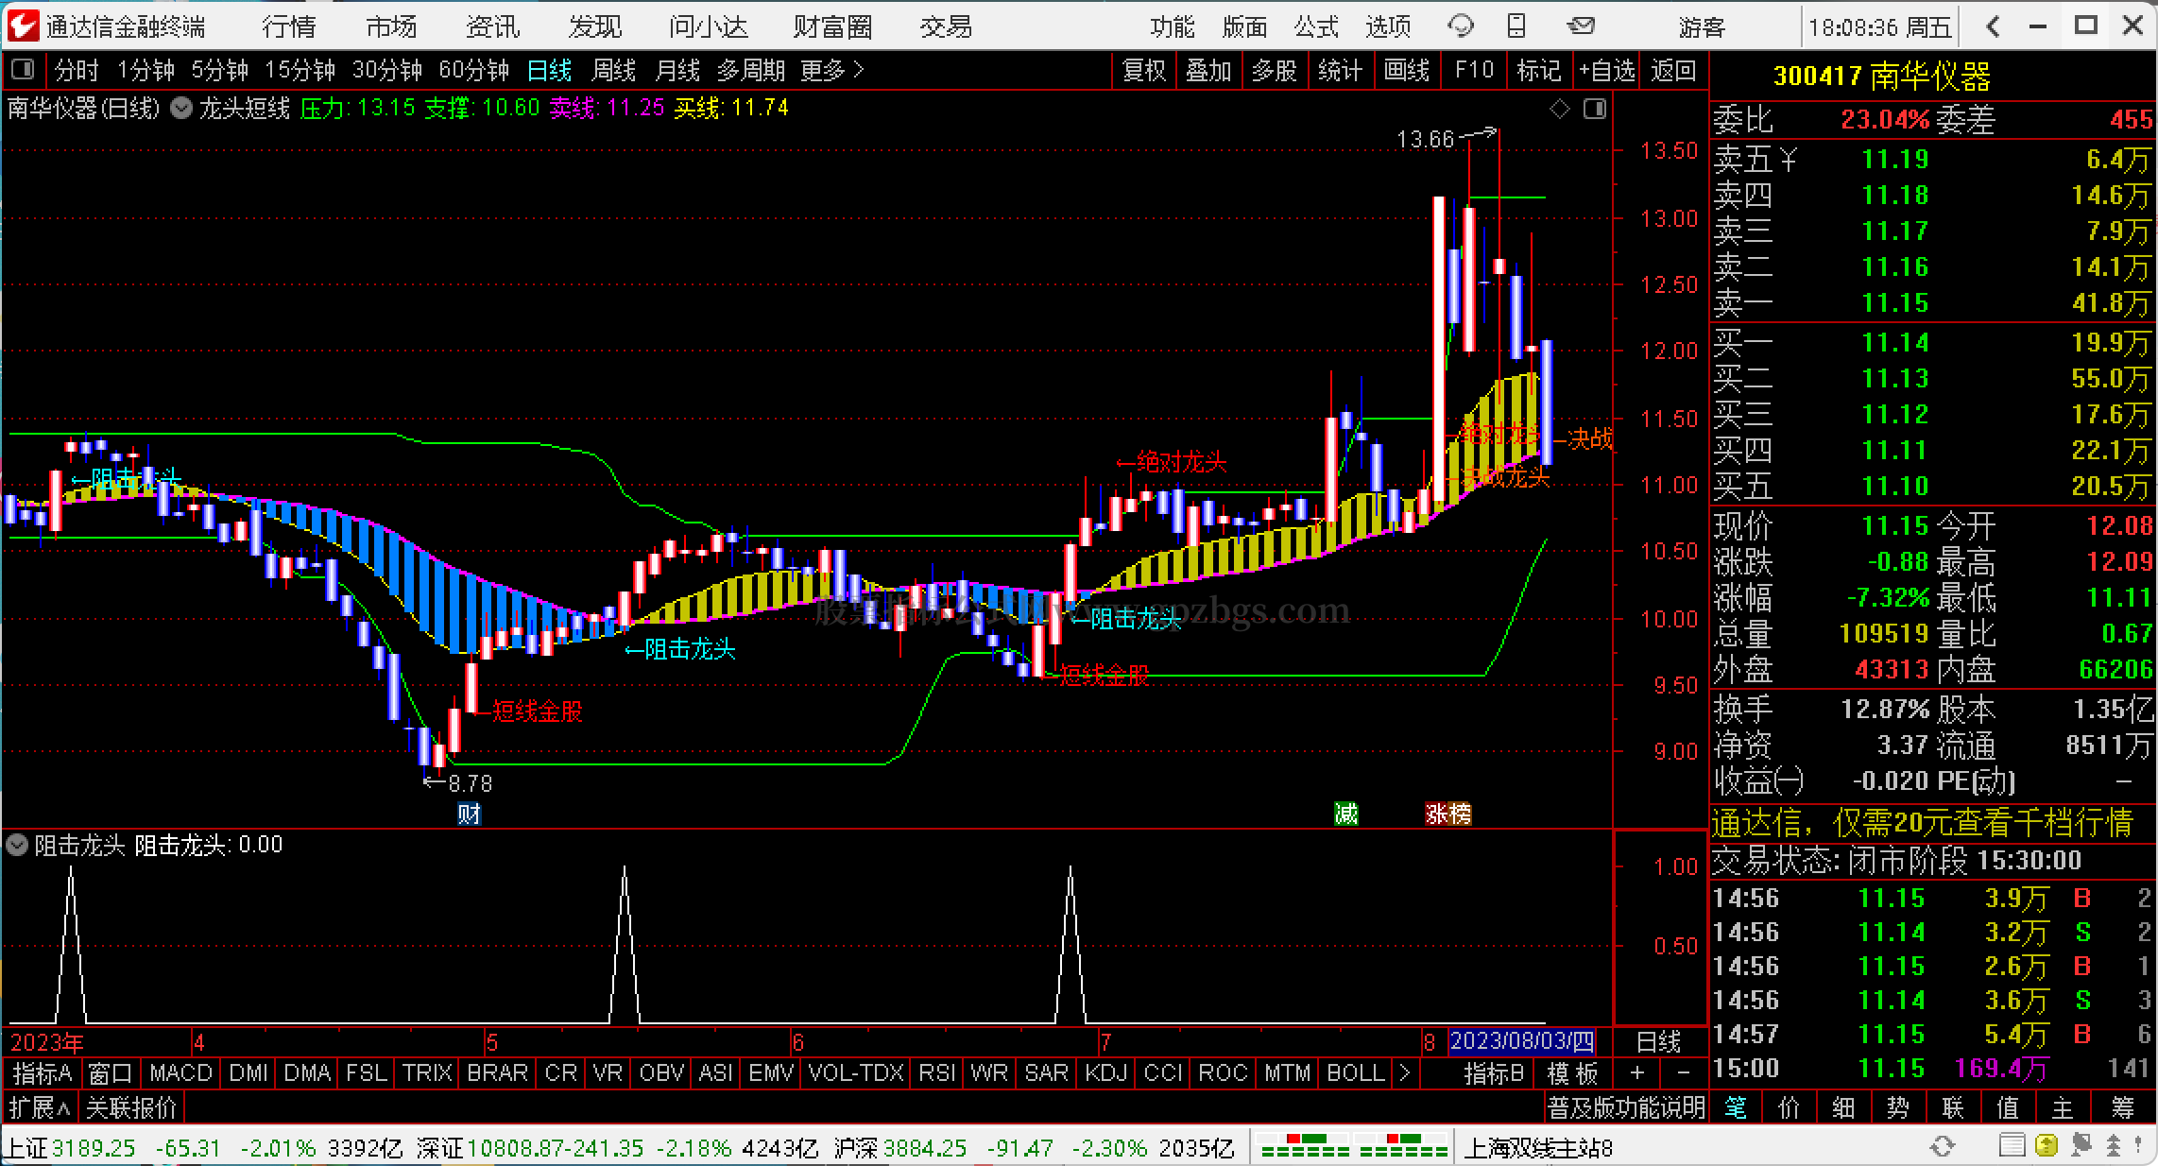Screen dimensions: 2158x1166
Task: Open the 行情 menu
Action: point(289,26)
